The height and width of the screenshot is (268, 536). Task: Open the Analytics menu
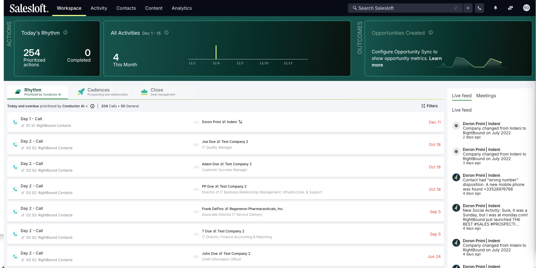point(182,8)
